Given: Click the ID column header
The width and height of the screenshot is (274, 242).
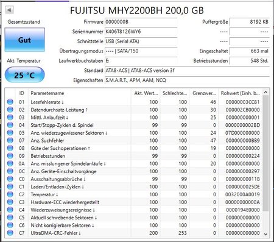Looking at the screenshot, I should (x=22, y=93).
